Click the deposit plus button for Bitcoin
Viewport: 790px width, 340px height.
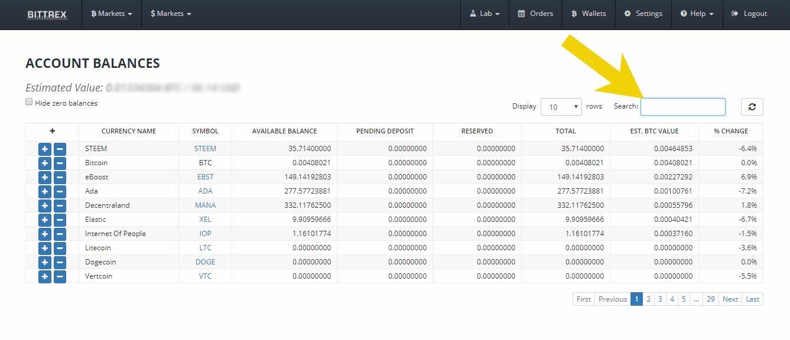pyautogui.click(x=45, y=163)
